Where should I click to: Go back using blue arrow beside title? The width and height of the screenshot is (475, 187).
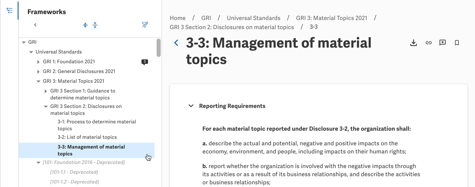[x=176, y=43]
